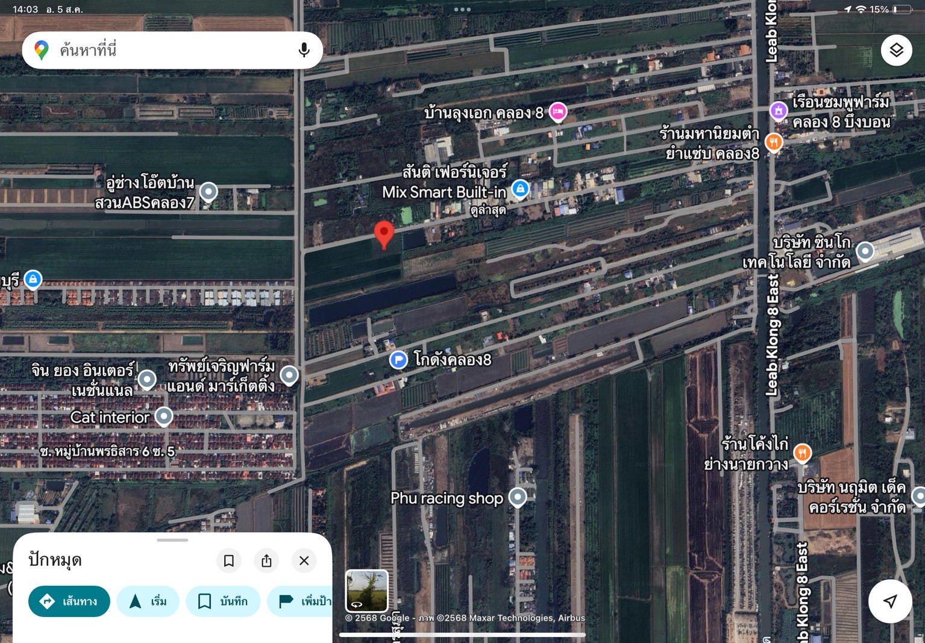
Task: Select the Phu racing shop marker
Action: pyautogui.click(x=518, y=497)
